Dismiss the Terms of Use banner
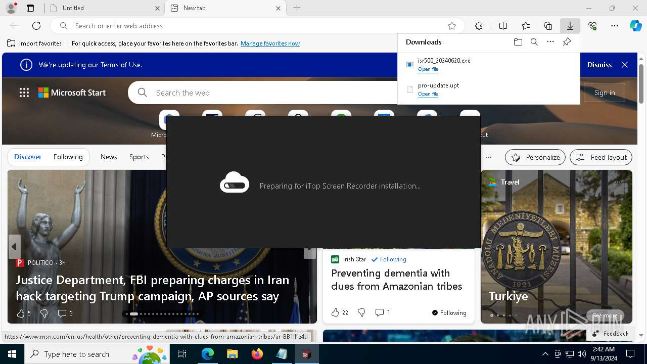This screenshot has width=647, height=364. click(x=599, y=65)
